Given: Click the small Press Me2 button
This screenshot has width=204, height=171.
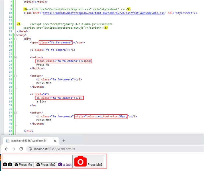Looking at the screenshot, I should coord(46,164).
